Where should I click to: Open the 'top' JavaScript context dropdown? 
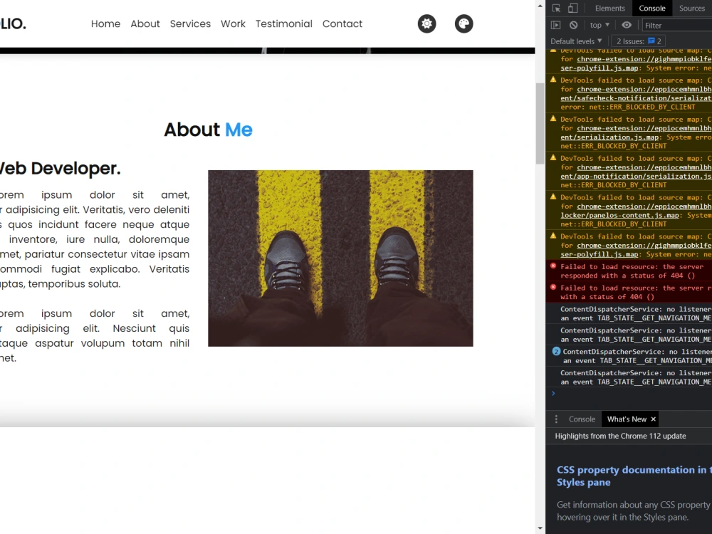[x=600, y=25]
